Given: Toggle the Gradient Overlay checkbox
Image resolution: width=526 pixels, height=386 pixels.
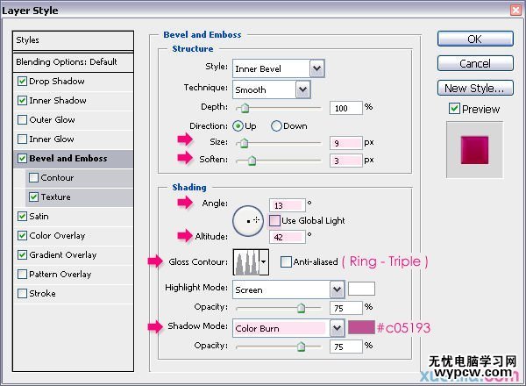Looking at the screenshot, I should pos(22,255).
